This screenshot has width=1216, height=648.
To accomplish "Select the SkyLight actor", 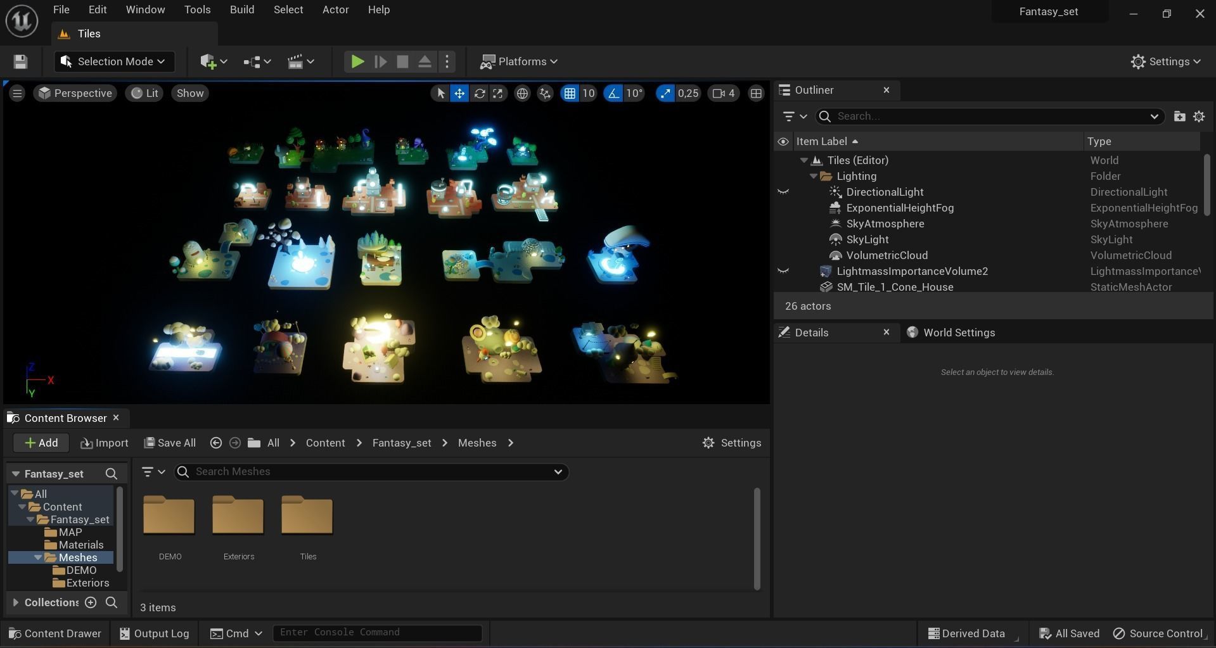I will [x=867, y=239].
